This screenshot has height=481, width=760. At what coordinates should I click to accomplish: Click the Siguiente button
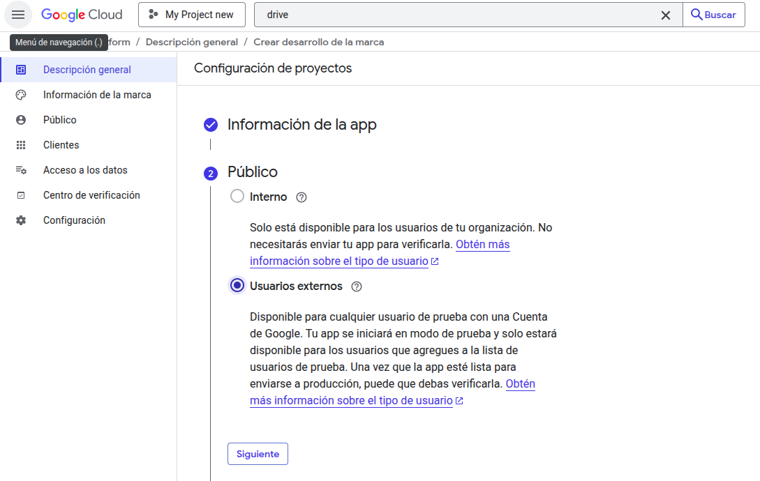(258, 454)
